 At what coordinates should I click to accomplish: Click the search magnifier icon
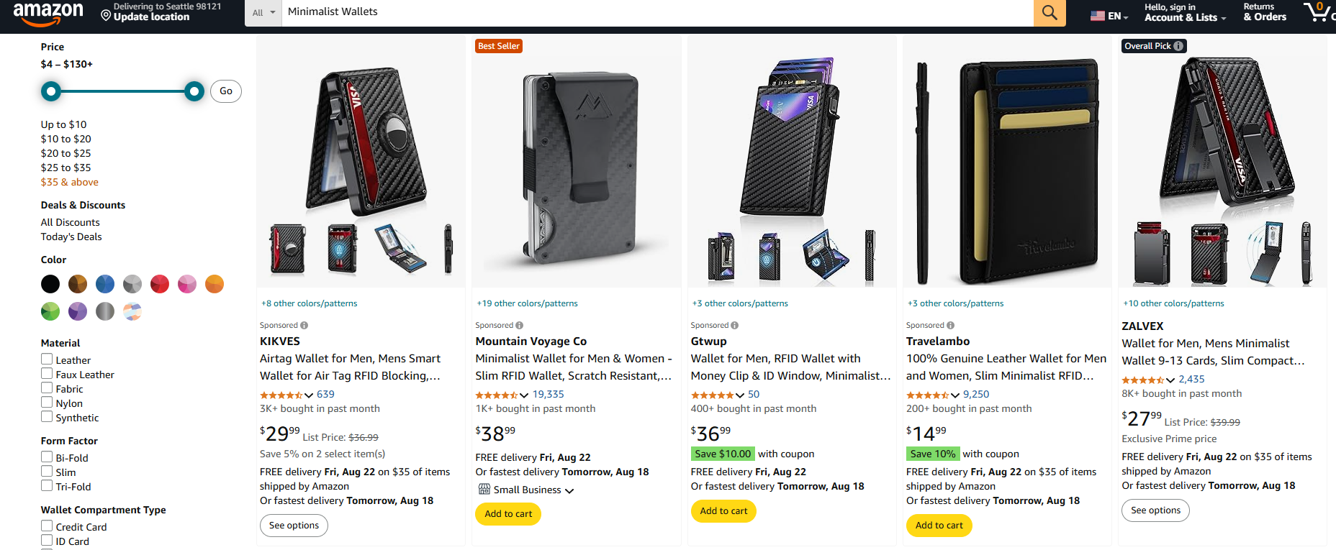1050,12
